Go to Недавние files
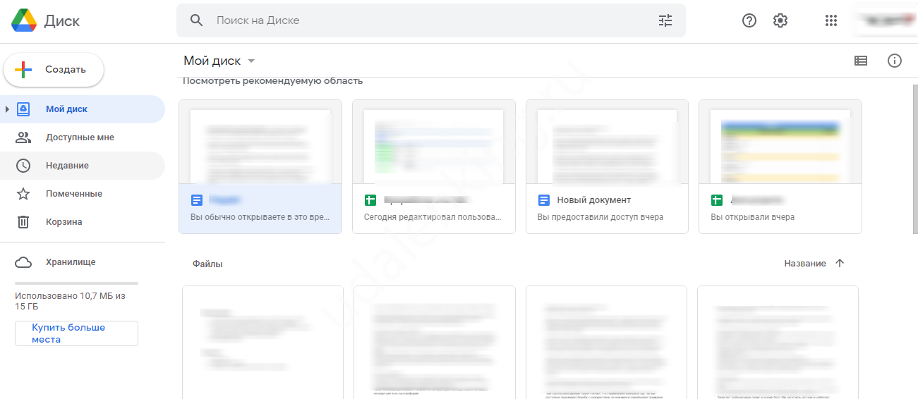The height and width of the screenshot is (399, 918). coord(67,166)
